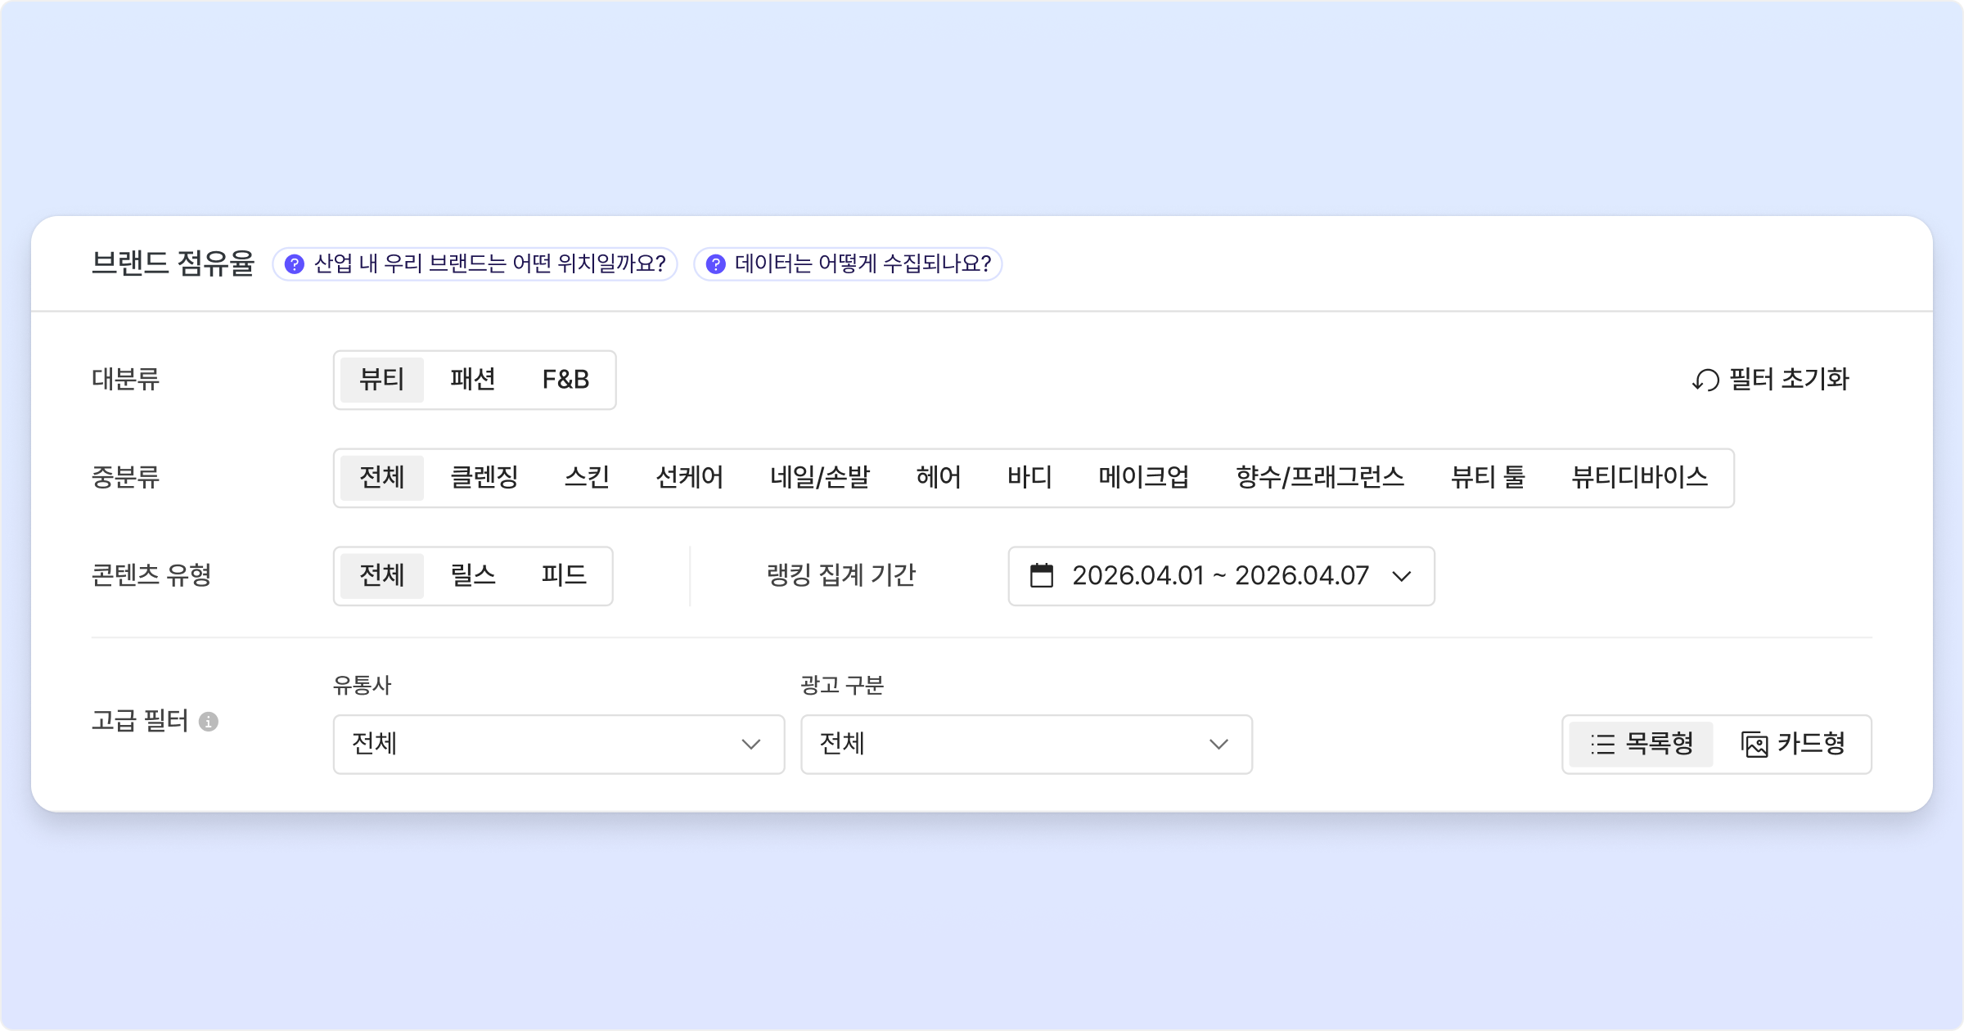The image size is (1964, 1031).
Task: Open the 산업 내 우리 브랜드는 어떤 위치일까요 help link
Action: pos(475,264)
